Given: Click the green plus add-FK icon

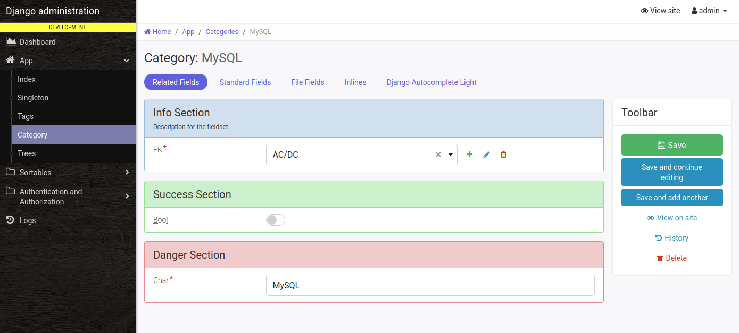Looking at the screenshot, I should [x=469, y=155].
